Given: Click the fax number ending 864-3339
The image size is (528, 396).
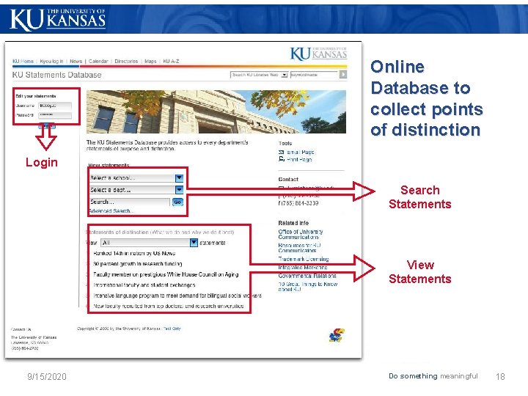Looking at the screenshot, I should 298,203.
